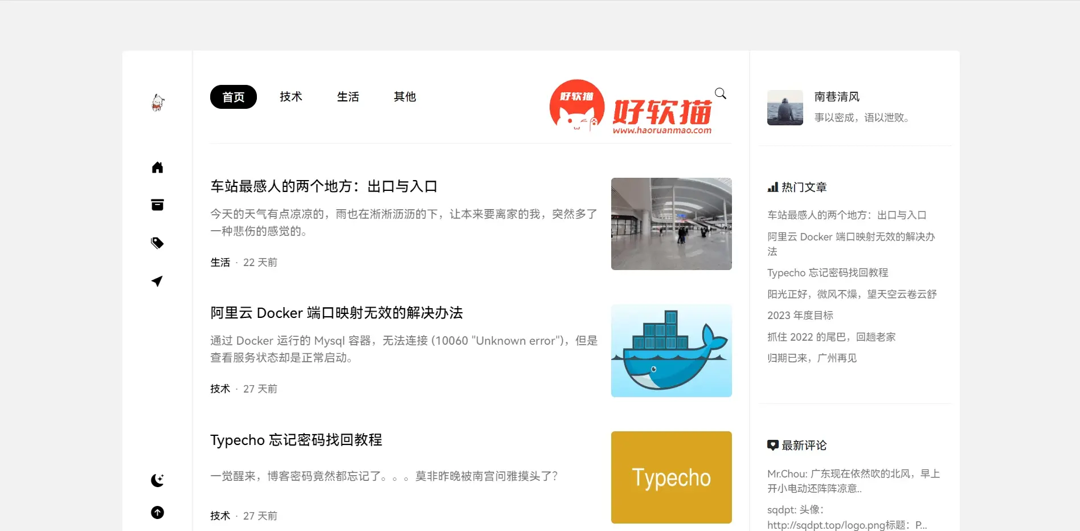Switch to the 技术 tab
This screenshot has width=1080, height=531.
(291, 97)
